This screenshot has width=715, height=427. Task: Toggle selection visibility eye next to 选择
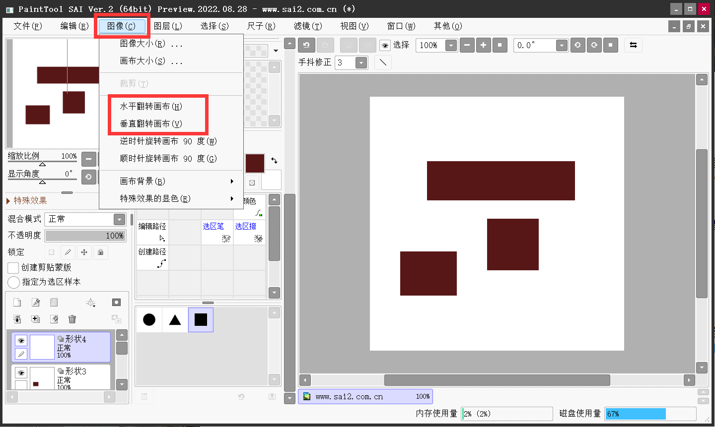tap(385, 46)
